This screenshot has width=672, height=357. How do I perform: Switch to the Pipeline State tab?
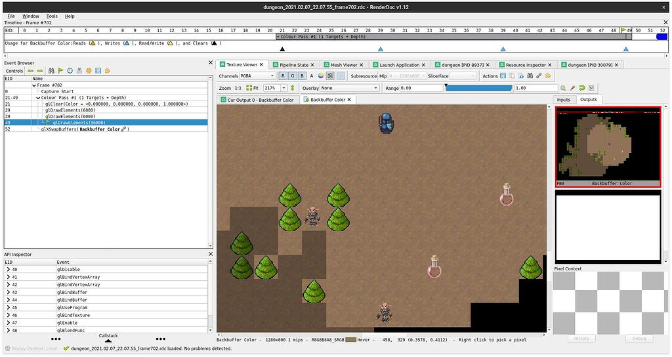coord(293,65)
